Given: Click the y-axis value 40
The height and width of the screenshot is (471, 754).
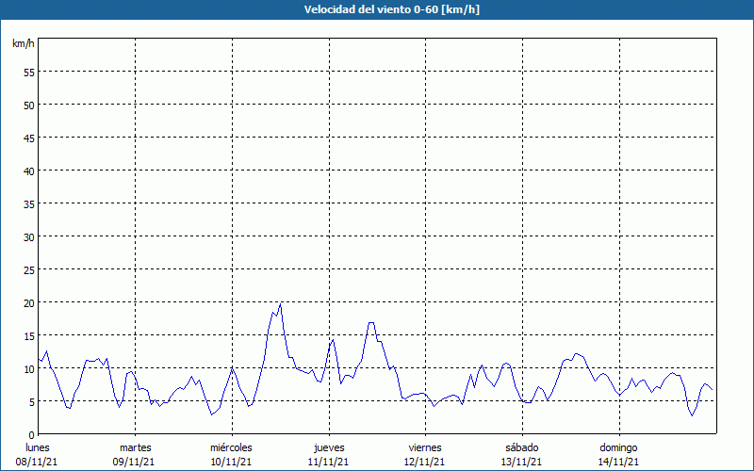Looking at the screenshot, I should click(x=29, y=171).
